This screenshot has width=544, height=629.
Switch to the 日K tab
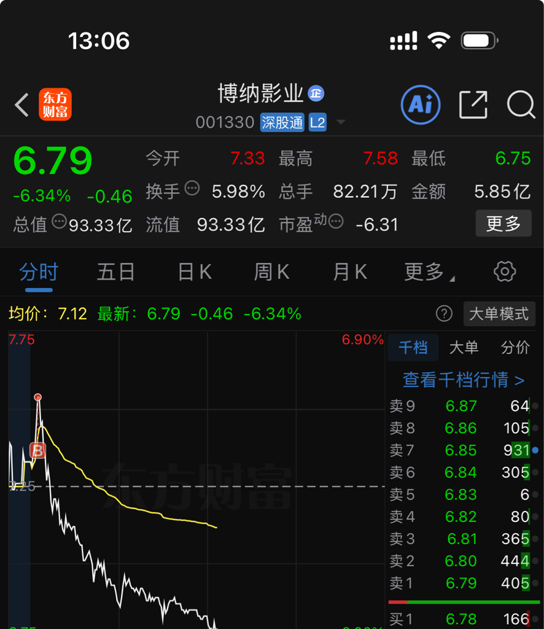coord(195,272)
